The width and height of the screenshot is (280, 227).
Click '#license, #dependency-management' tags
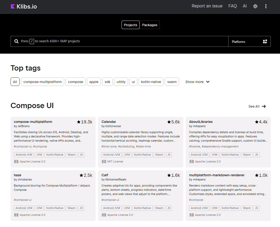(214, 147)
